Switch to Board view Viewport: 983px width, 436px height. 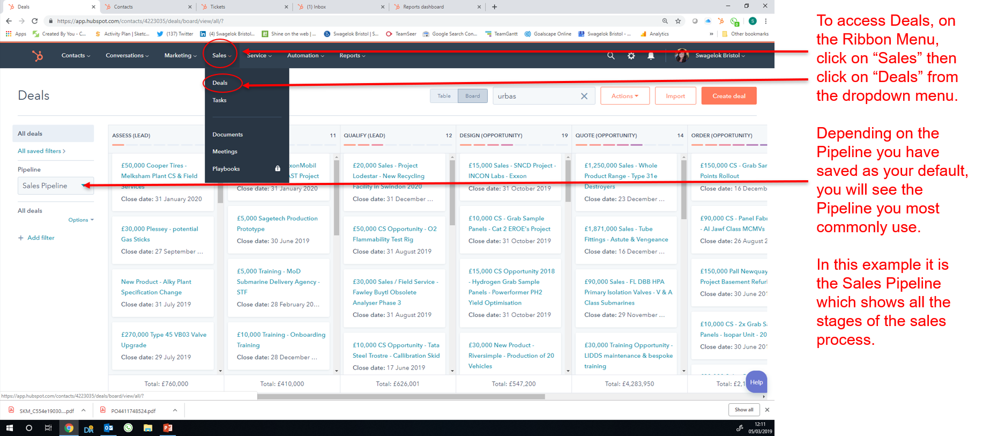(x=473, y=96)
